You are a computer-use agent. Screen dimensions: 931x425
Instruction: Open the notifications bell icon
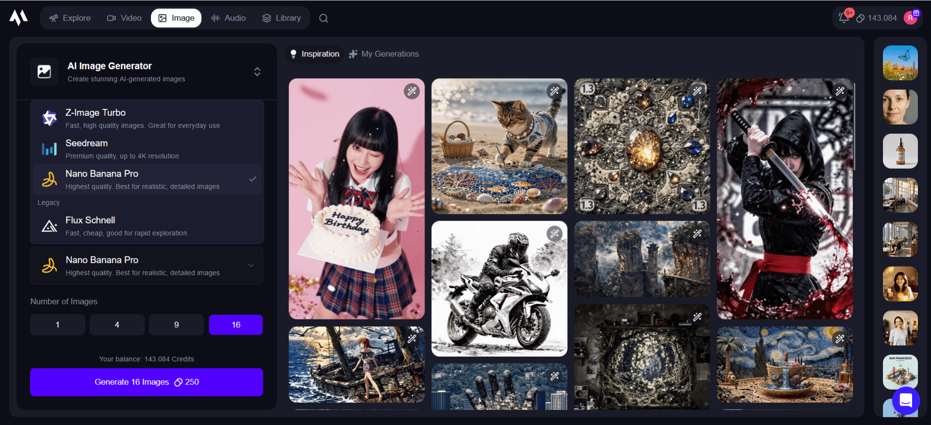pos(844,18)
